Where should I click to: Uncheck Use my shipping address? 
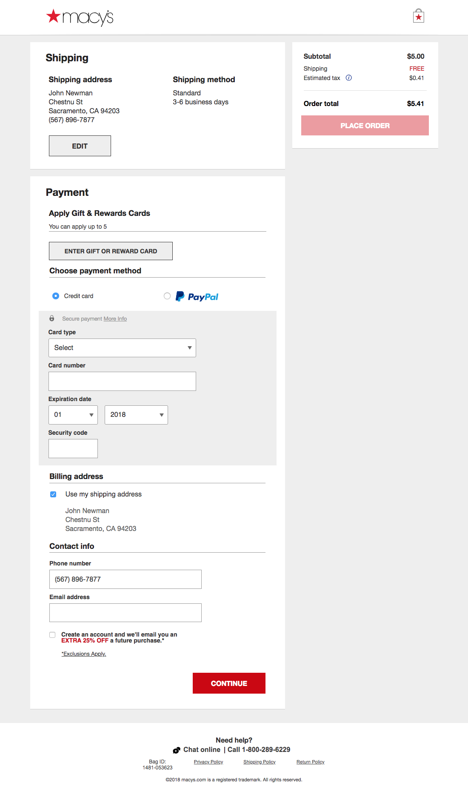click(x=53, y=494)
